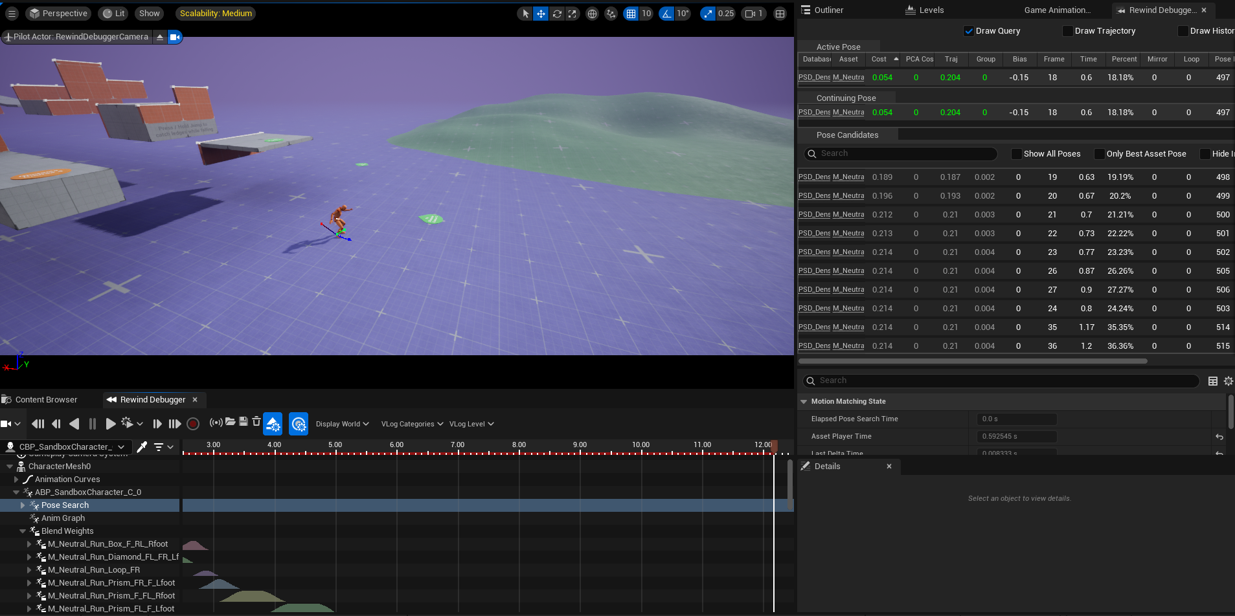Click the eyedropper actor picker icon

pos(142,446)
